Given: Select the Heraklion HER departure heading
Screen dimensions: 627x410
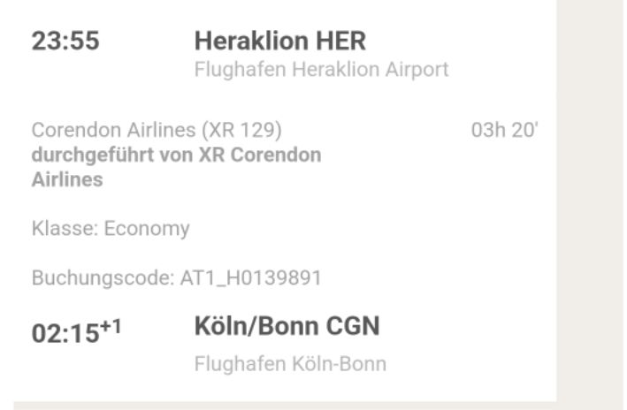Looking at the screenshot, I should 280,41.
